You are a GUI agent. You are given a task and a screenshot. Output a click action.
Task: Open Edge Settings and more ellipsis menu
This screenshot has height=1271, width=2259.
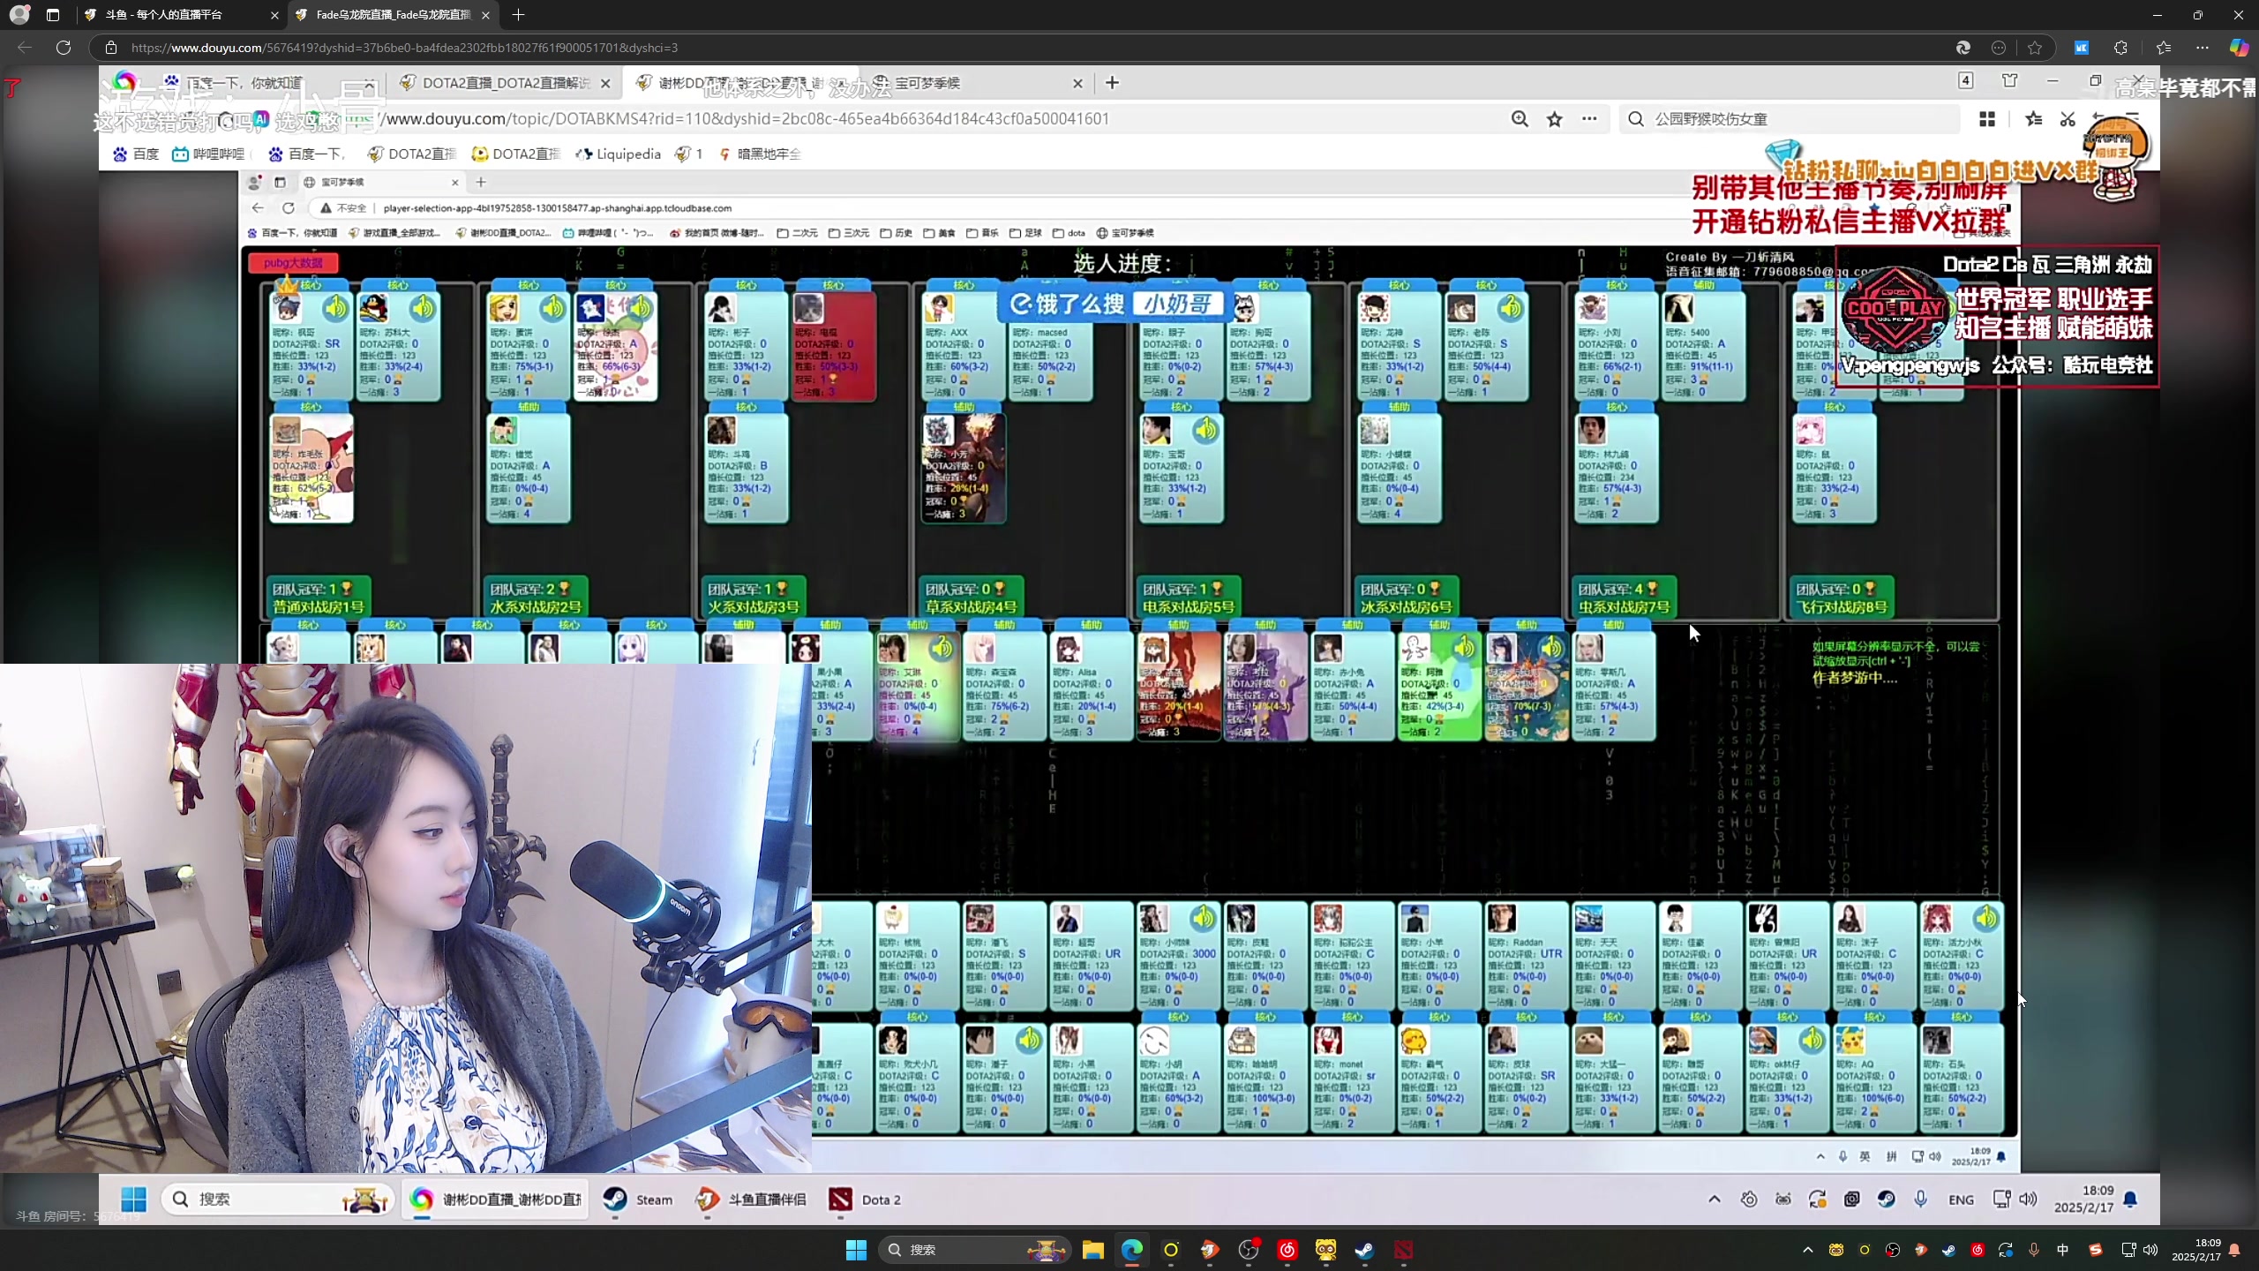2203,48
